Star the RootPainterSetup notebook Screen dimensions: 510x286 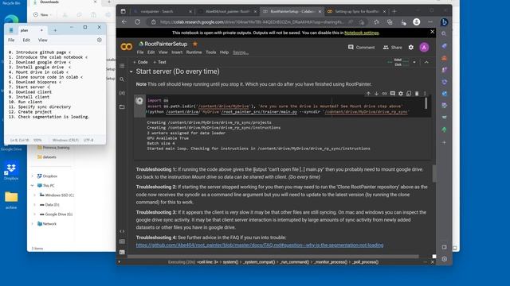pos(194,44)
